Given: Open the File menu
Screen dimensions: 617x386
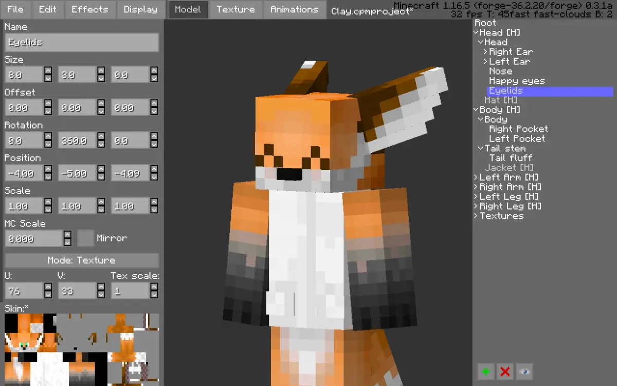Looking at the screenshot, I should 15,9.
